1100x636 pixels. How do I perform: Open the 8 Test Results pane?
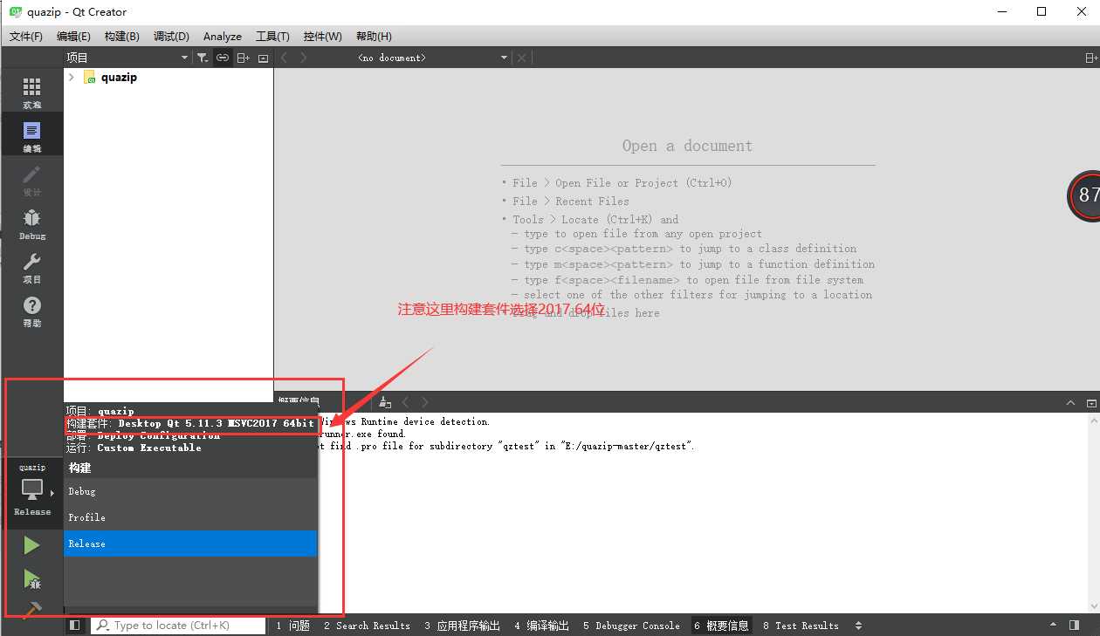pyautogui.click(x=801, y=626)
